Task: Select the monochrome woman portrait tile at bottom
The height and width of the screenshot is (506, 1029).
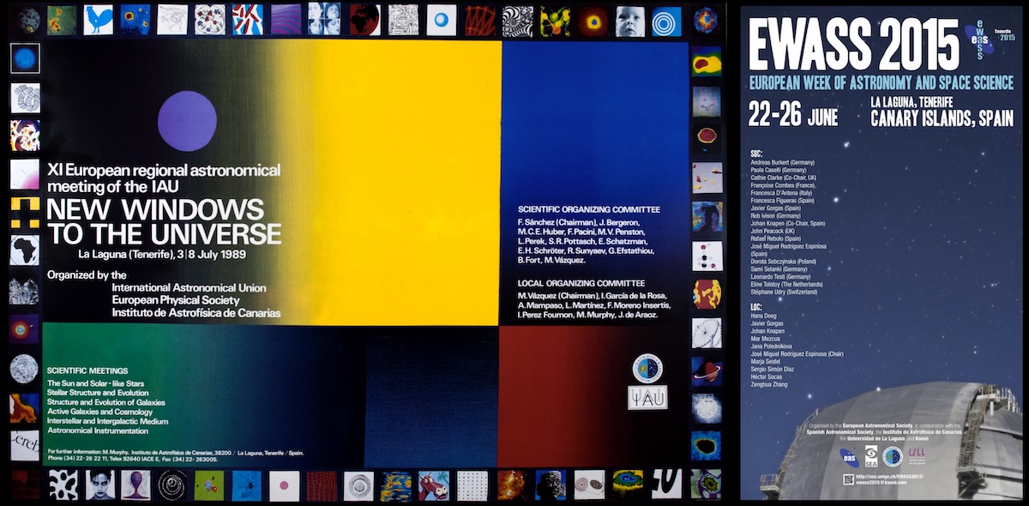Action: coord(99,485)
